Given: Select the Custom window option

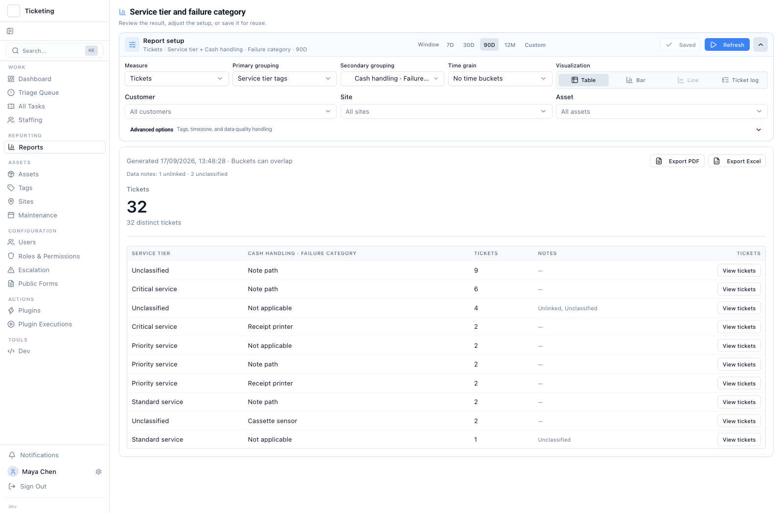Looking at the screenshot, I should tap(535, 45).
